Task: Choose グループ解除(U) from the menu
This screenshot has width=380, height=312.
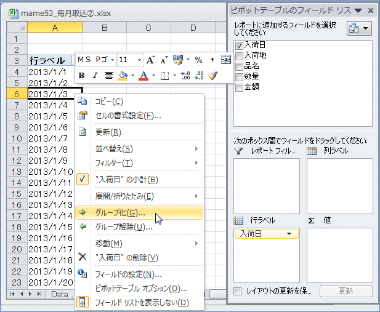Action: [x=139, y=227]
